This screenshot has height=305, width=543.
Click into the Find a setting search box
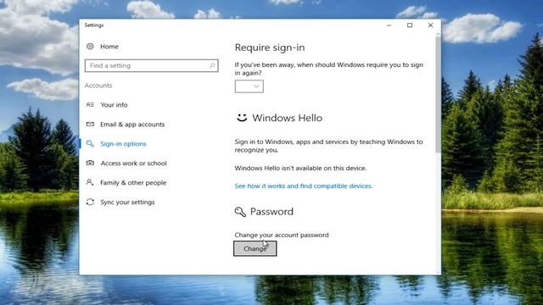coord(151,66)
